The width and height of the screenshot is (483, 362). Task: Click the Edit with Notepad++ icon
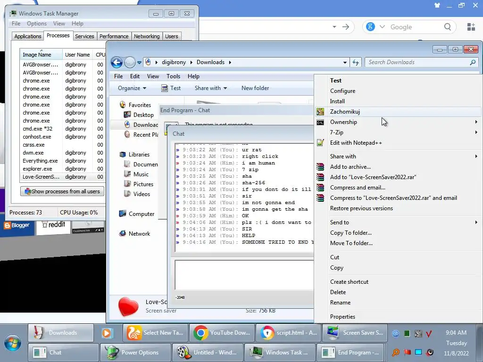point(320,143)
